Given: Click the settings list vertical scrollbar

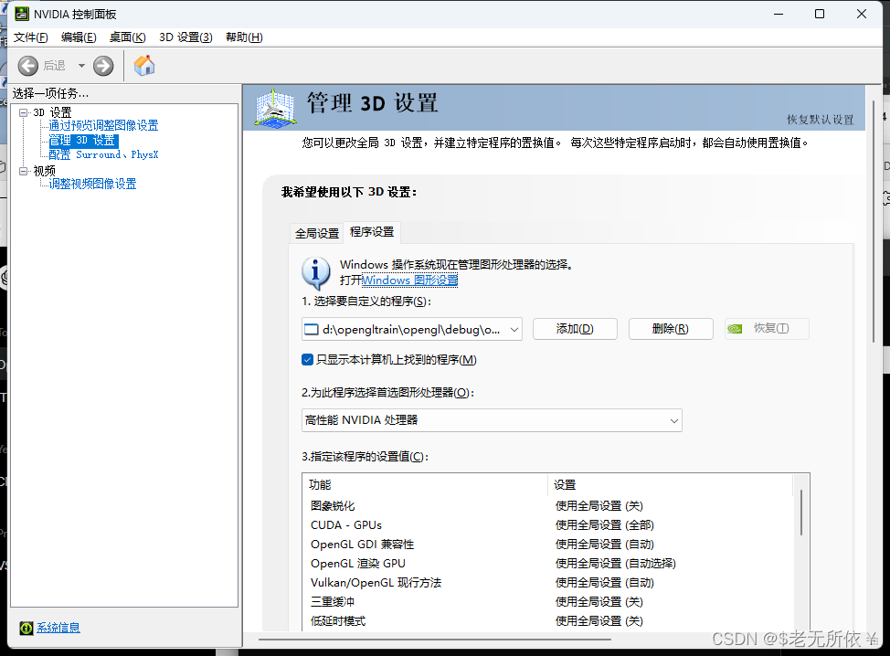Looking at the screenshot, I should (800, 513).
